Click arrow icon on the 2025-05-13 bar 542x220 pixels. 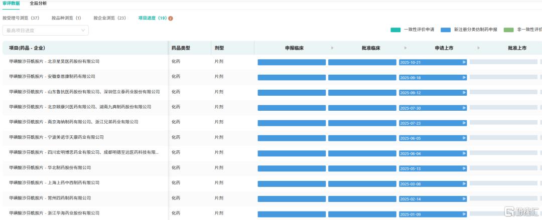[464, 169]
